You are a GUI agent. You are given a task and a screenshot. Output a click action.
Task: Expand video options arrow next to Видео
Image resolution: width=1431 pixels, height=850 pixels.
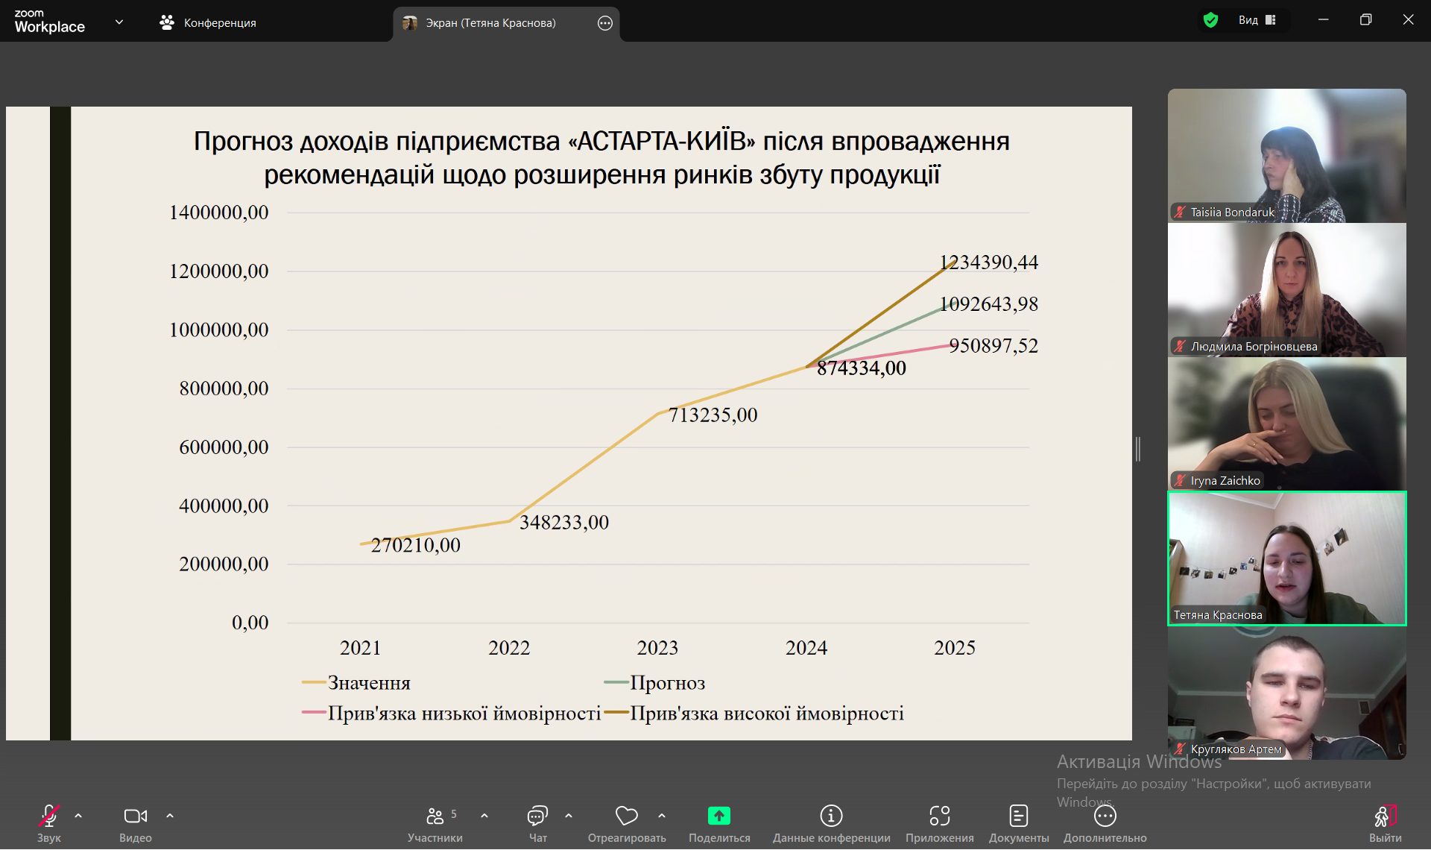[x=170, y=816]
